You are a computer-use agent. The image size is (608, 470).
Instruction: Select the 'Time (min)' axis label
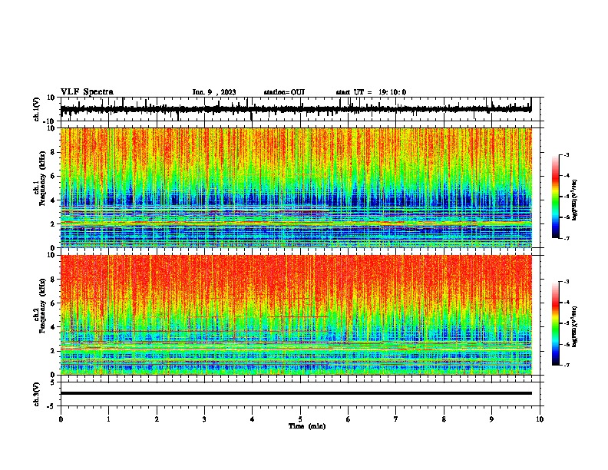(x=307, y=426)
